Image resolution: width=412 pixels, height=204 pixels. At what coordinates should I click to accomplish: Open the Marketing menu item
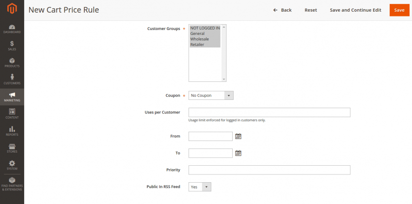[12, 97]
